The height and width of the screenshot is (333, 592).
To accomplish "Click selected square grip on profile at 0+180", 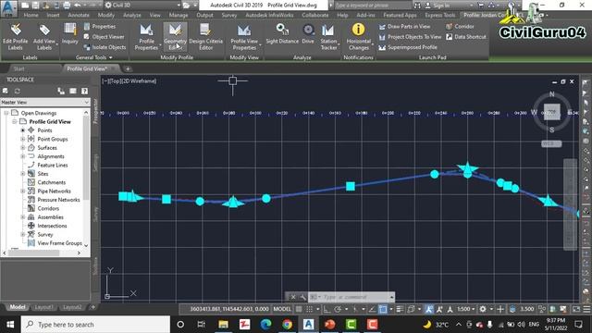I will [351, 186].
